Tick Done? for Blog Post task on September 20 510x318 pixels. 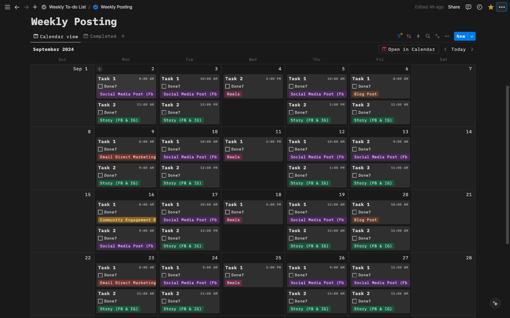[x=355, y=212]
